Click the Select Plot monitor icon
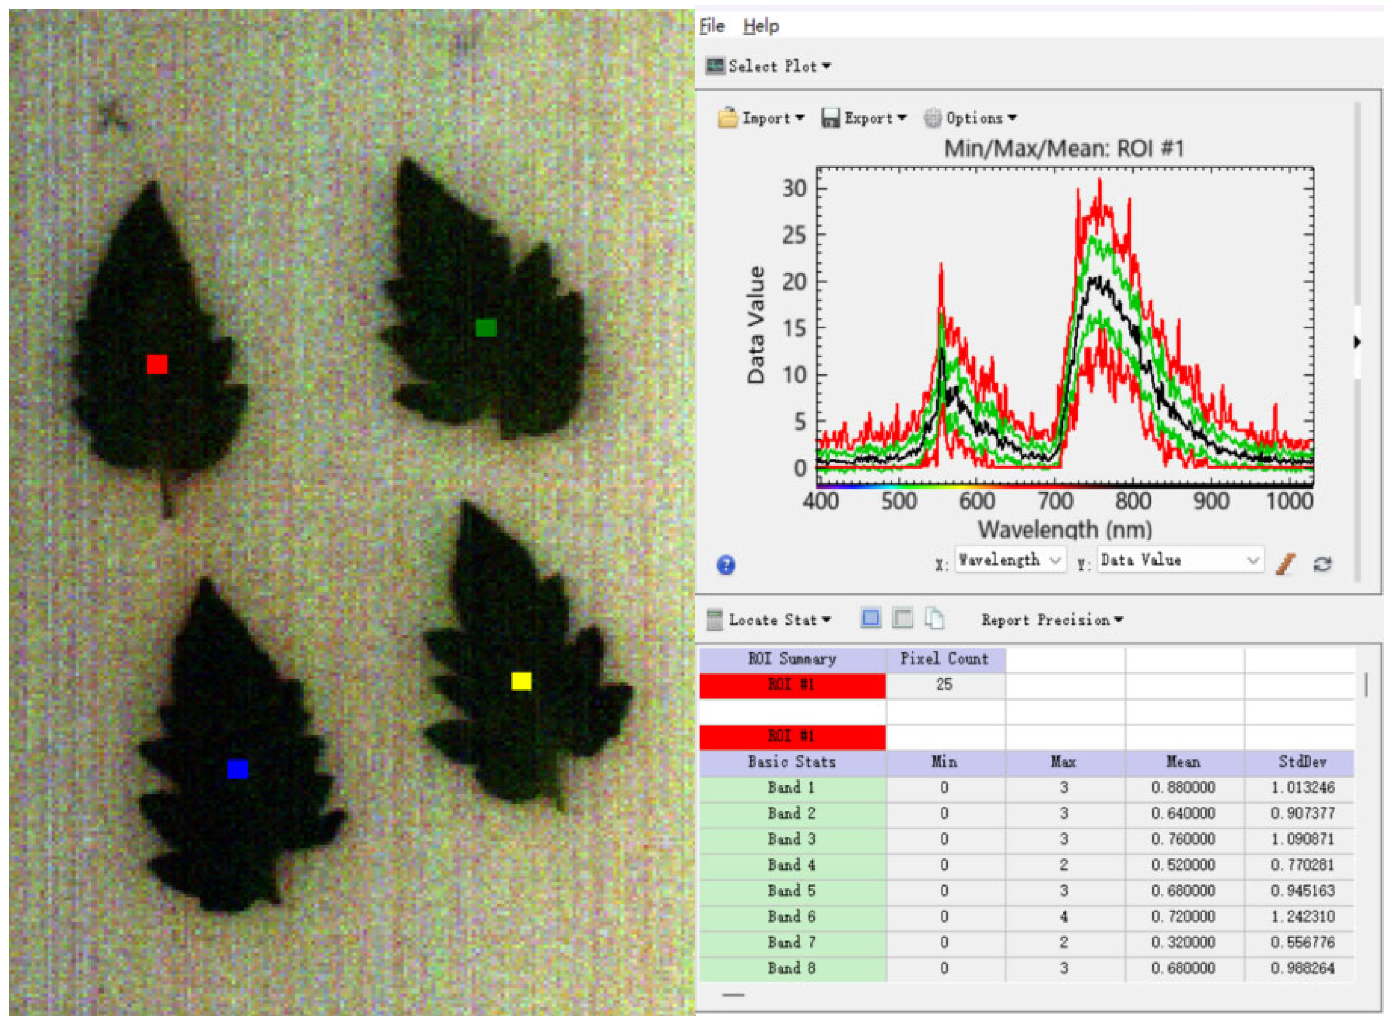The image size is (1392, 1022). [715, 65]
